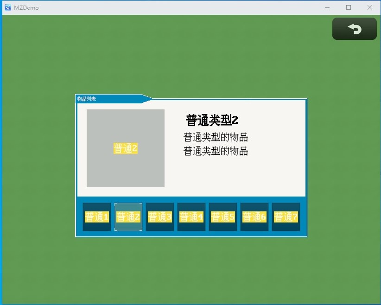Pick item slot 普通7
The image size is (381, 305).
click(x=286, y=217)
